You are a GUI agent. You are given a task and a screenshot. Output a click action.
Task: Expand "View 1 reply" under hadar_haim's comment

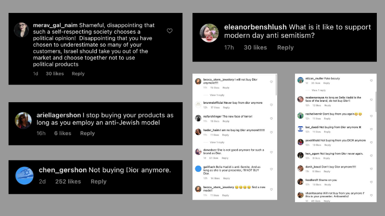(218, 143)
